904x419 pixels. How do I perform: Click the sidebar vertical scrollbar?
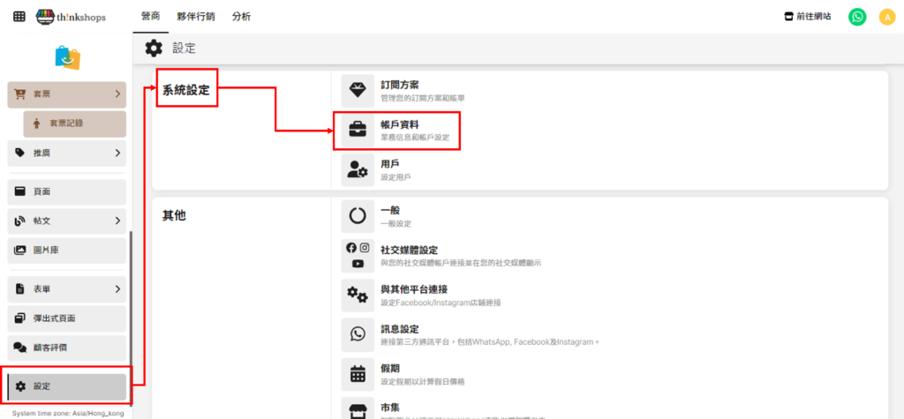(x=131, y=309)
